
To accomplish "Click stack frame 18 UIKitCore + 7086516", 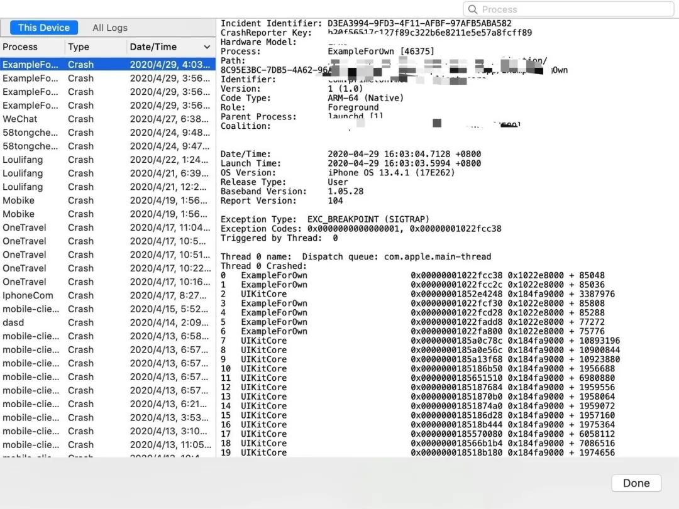I will (417, 443).
